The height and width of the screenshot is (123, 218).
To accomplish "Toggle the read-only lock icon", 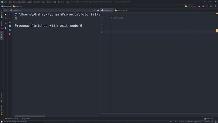I will (212, 122).
